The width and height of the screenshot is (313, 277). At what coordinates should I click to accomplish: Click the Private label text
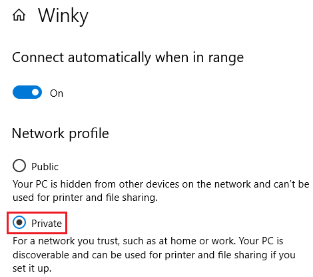pos(47,224)
